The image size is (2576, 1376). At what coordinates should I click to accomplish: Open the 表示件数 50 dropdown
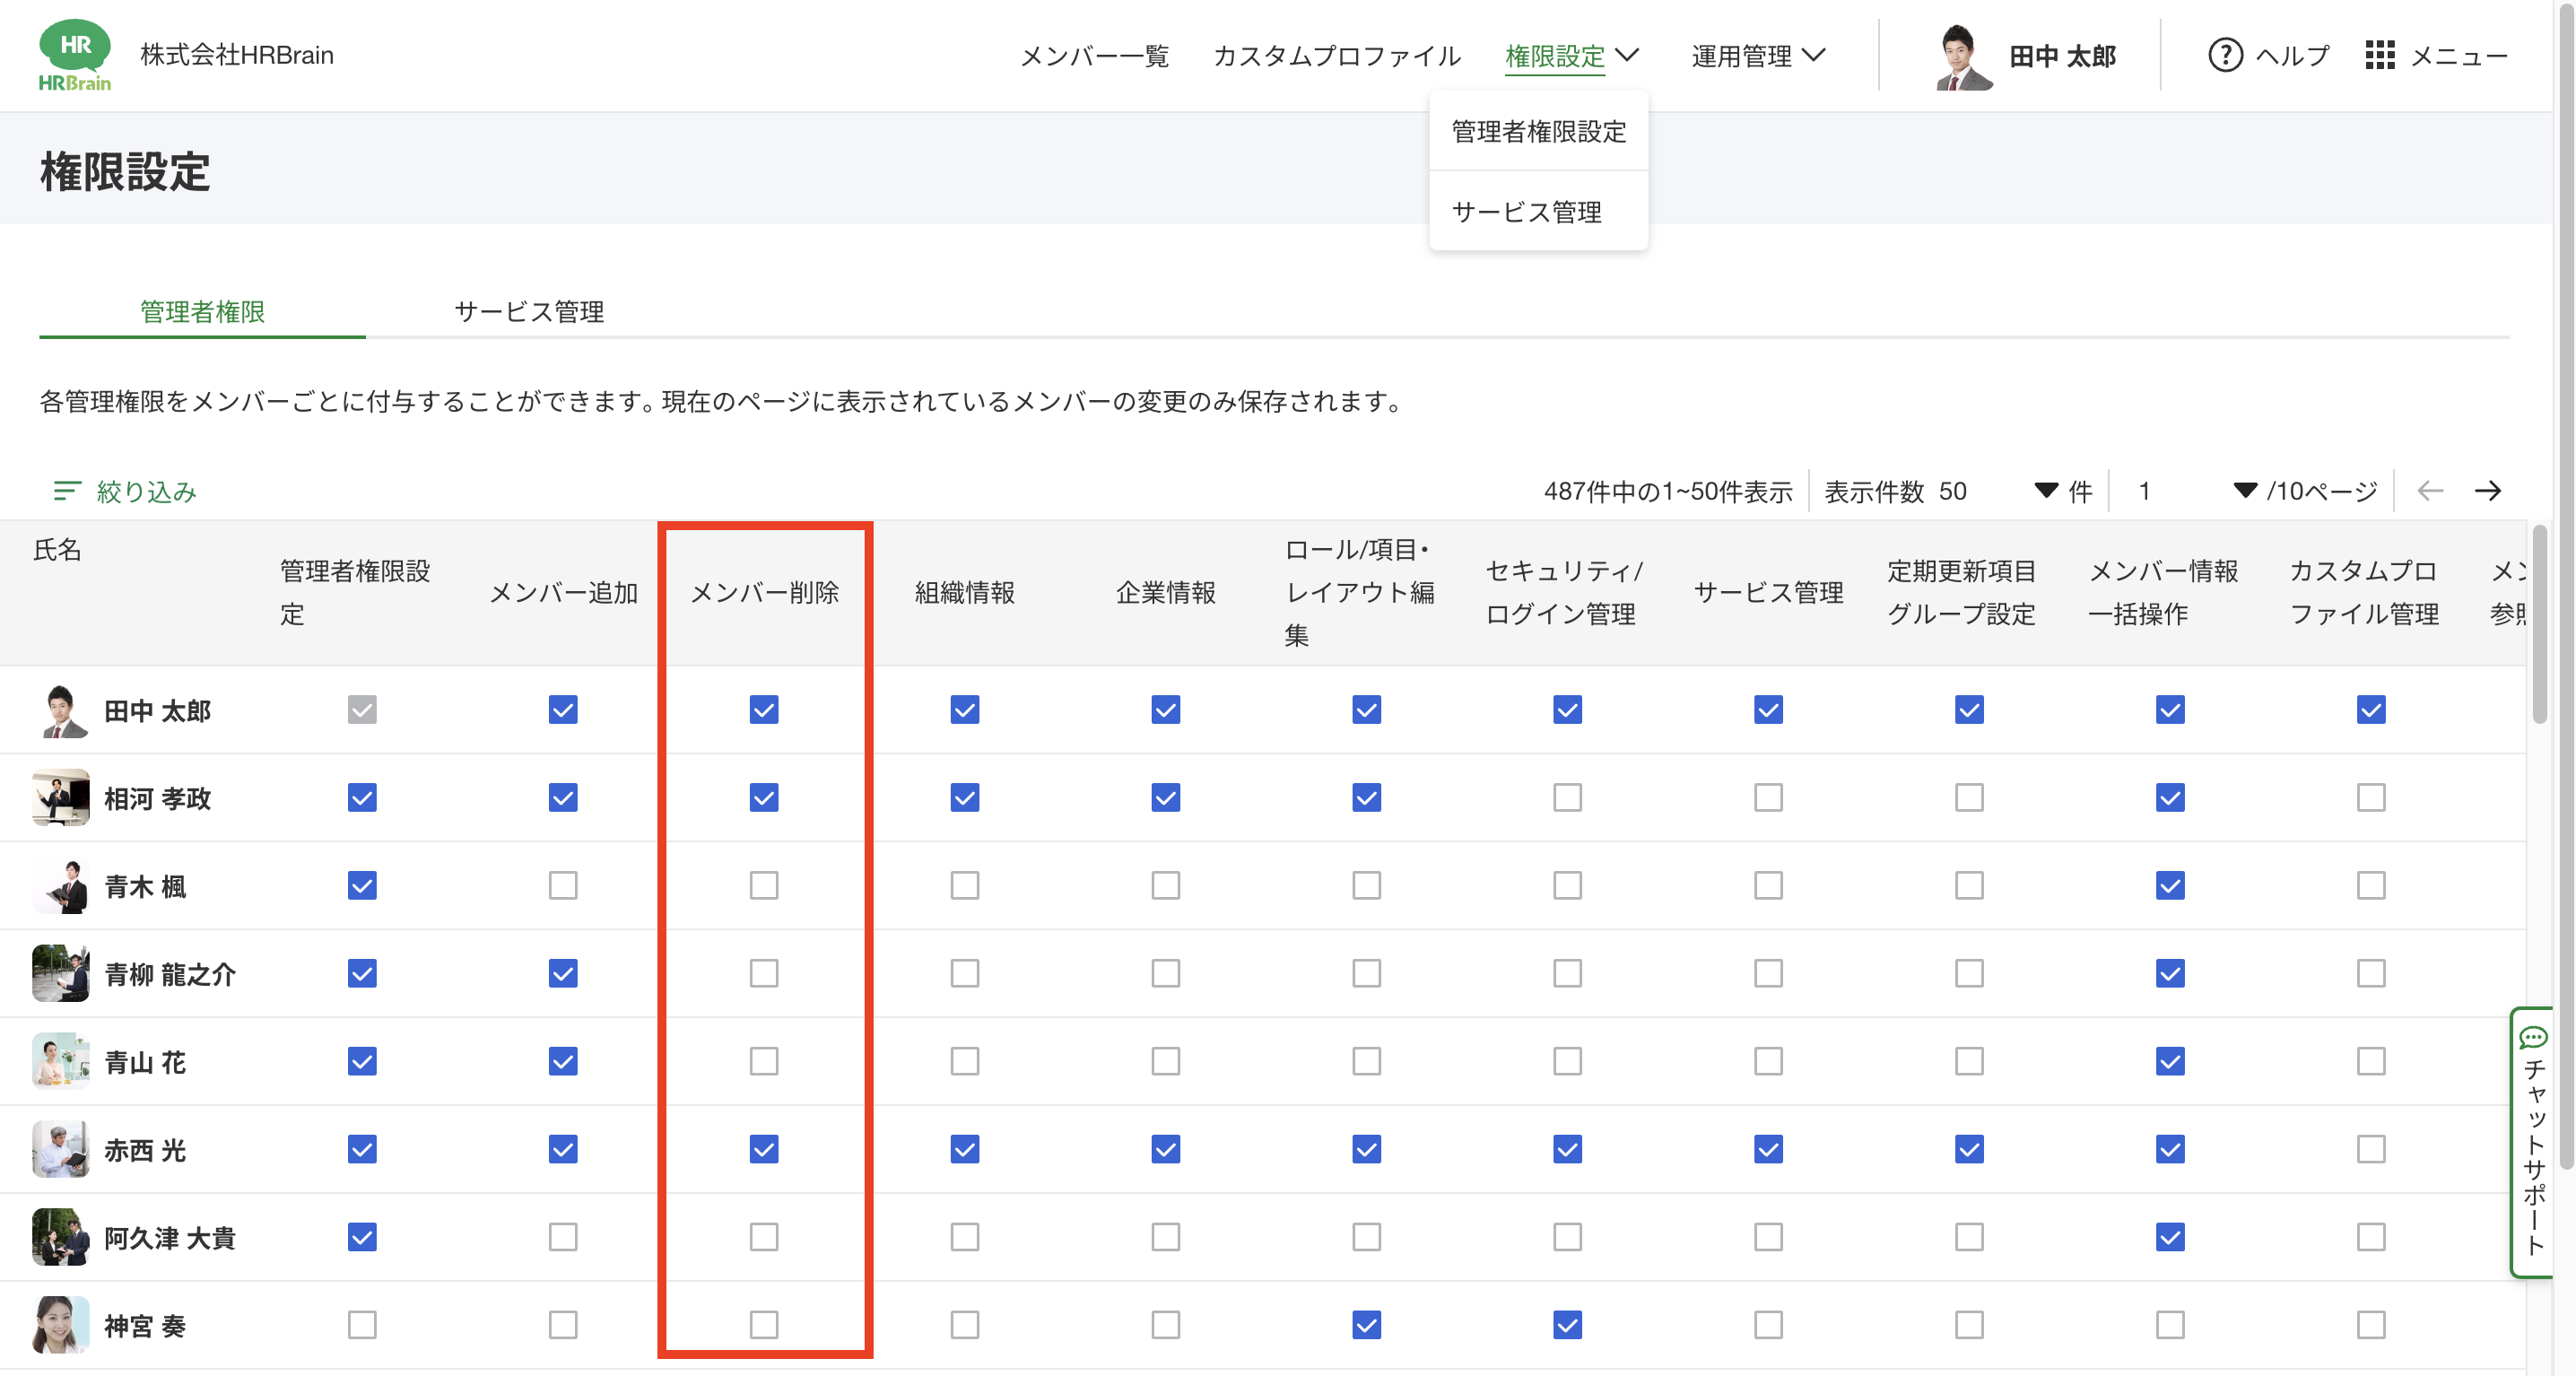2046,491
